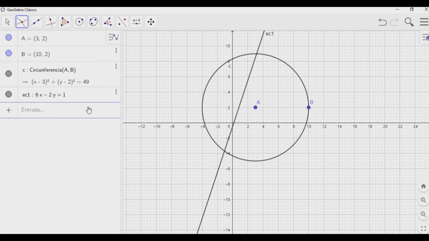Select the ec1: 6x − 2y = 1 entry
The image size is (429, 241).
click(x=44, y=95)
